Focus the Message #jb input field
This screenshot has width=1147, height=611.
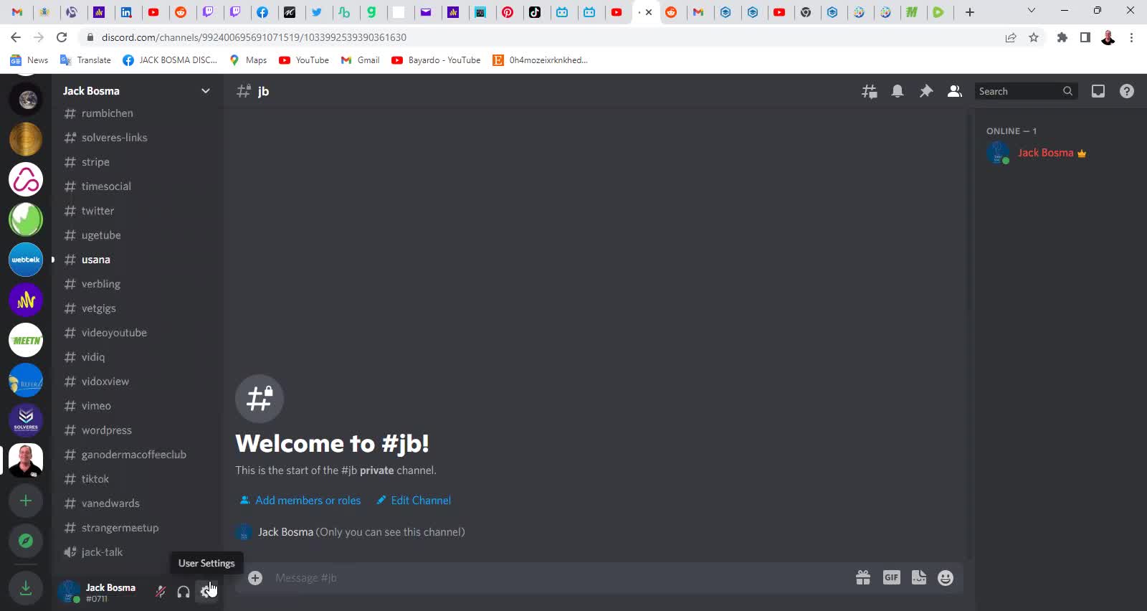(559, 578)
